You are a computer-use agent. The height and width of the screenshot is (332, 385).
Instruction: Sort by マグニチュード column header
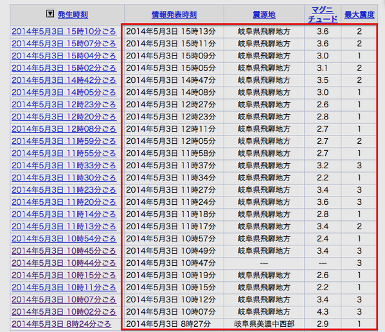click(x=323, y=15)
